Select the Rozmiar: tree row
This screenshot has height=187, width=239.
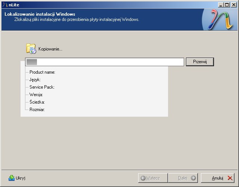click(x=37, y=110)
